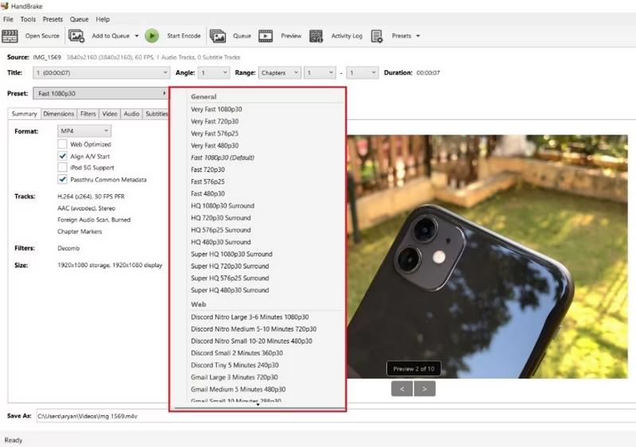Click the previous preview arrow button
The width and height of the screenshot is (636, 447).
(x=402, y=389)
